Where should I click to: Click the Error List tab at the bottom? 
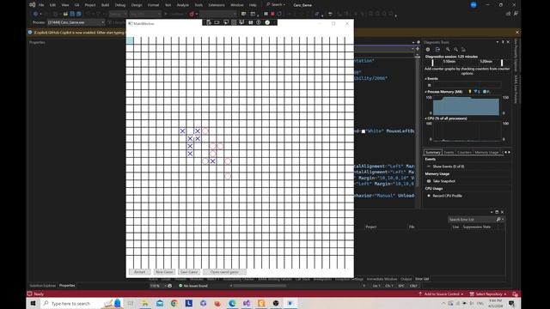tap(422, 279)
